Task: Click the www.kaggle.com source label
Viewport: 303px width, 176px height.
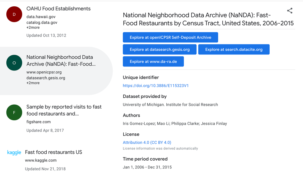Action: click(x=41, y=160)
